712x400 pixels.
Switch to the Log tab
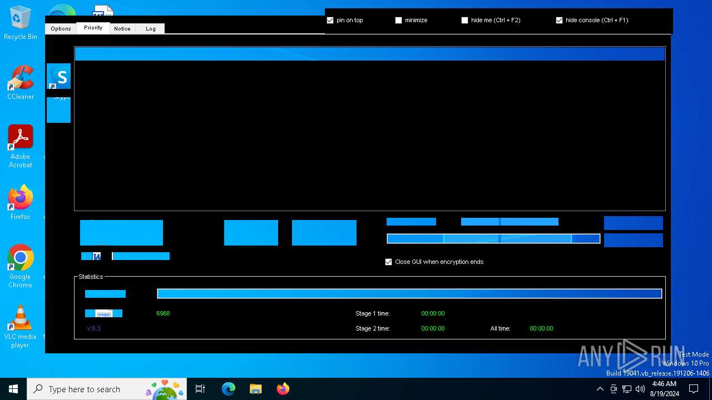[x=151, y=28]
